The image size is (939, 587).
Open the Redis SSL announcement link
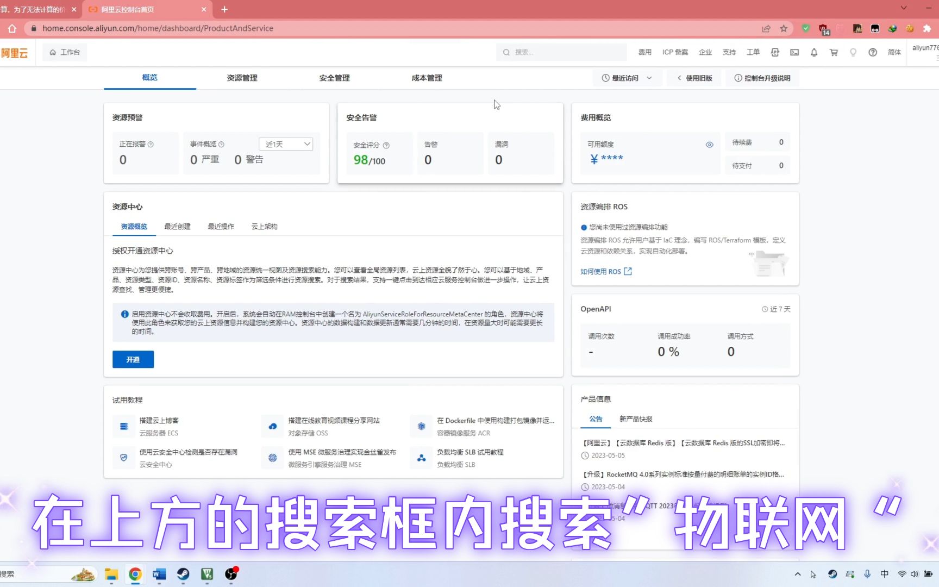click(684, 443)
